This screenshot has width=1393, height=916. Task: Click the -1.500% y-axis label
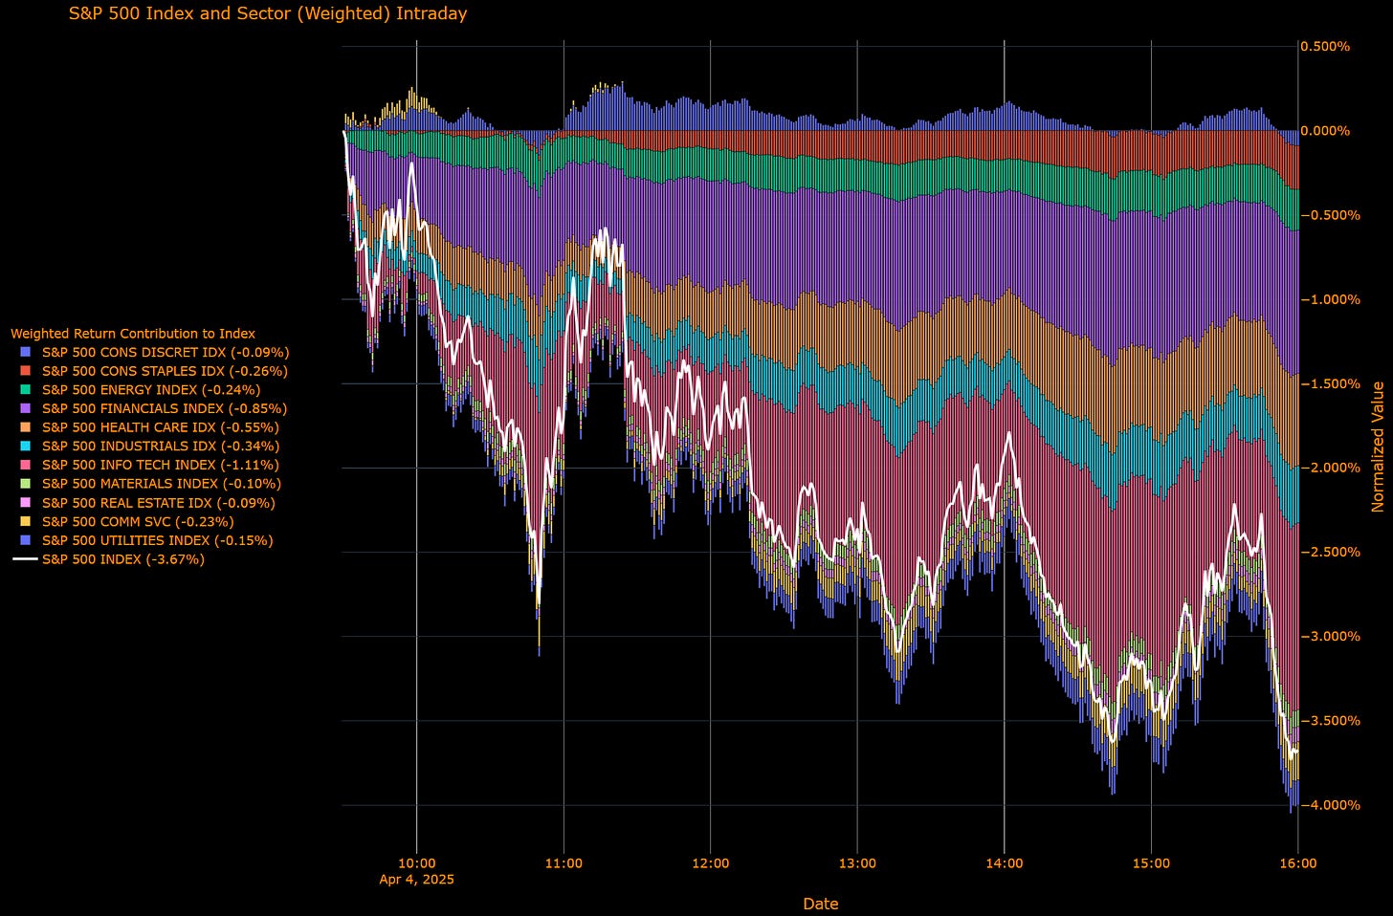[x=1329, y=383]
